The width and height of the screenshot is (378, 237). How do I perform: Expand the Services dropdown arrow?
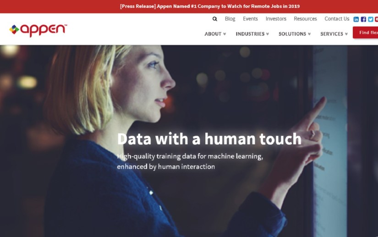[346, 34]
